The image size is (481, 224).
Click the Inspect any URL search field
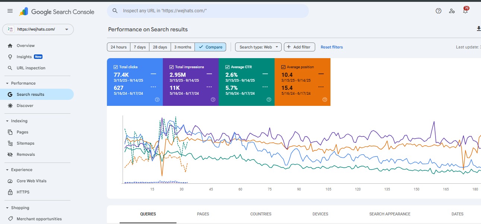click(x=208, y=11)
